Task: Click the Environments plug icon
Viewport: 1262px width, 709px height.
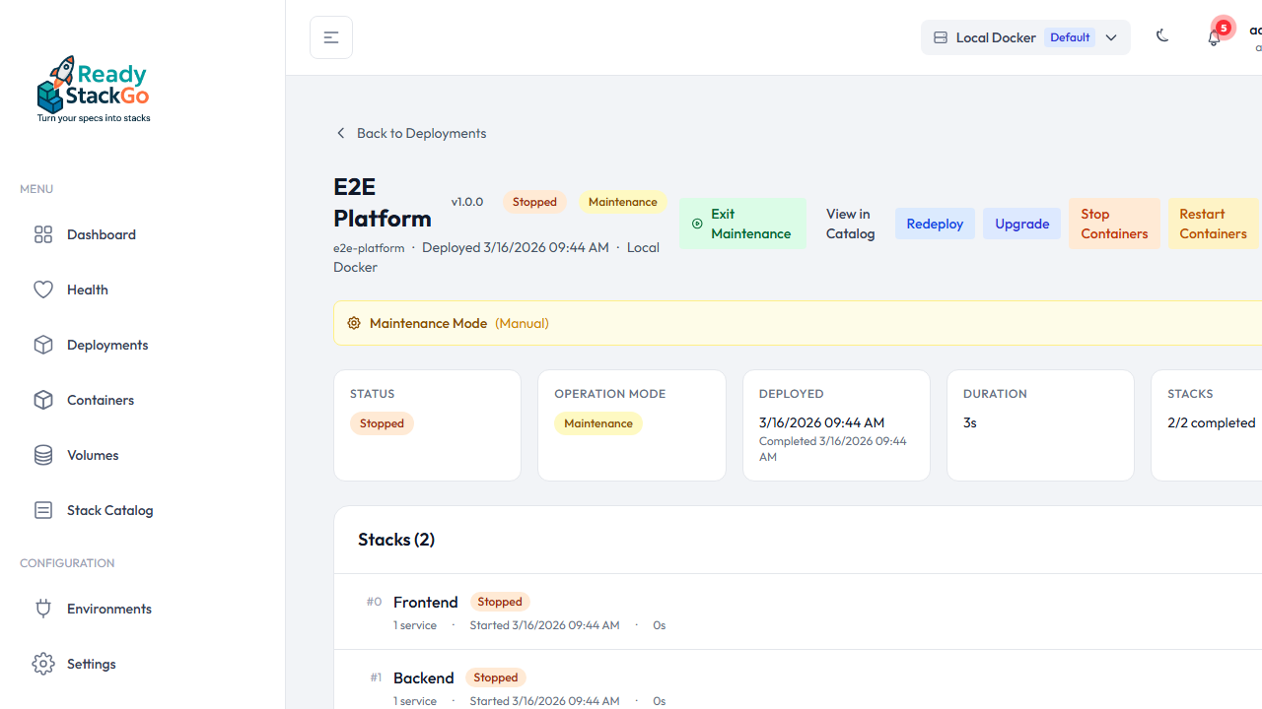Action: pyautogui.click(x=43, y=609)
